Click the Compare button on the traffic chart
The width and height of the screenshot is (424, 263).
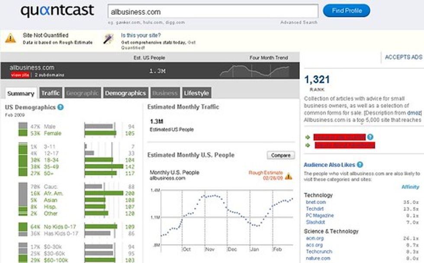tap(281, 155)
